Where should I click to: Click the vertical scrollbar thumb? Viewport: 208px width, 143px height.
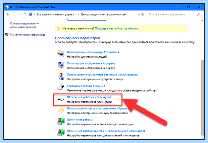[202, 98]
